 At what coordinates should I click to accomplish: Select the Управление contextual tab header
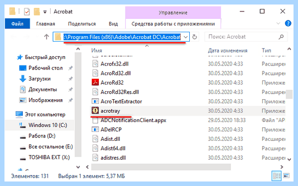(x=173, y=12)
